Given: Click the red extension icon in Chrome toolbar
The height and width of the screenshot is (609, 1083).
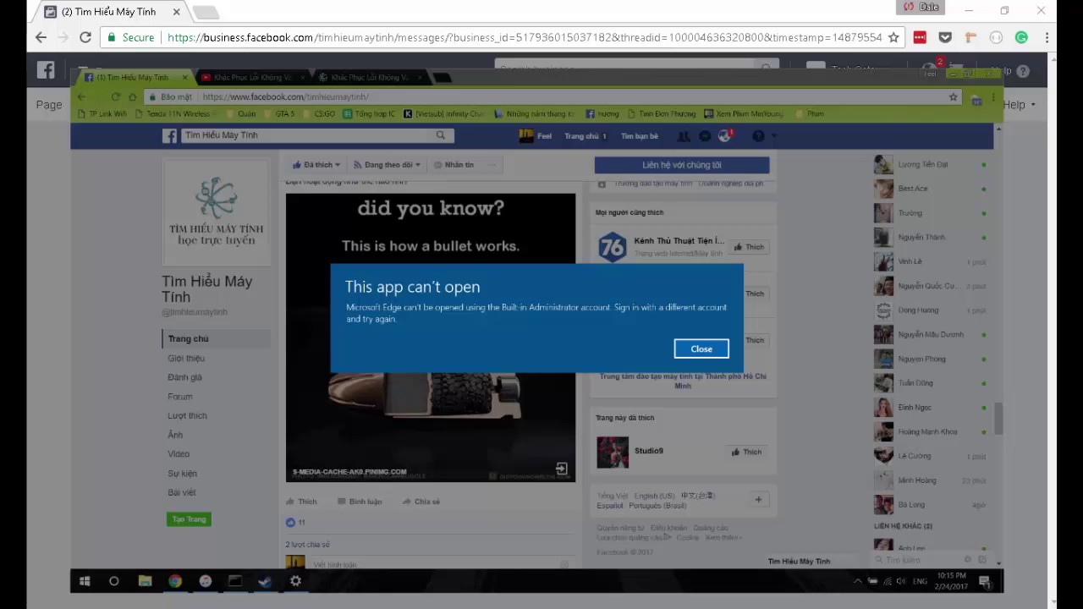Looking at the screenshot, I should tap(920, 37).
